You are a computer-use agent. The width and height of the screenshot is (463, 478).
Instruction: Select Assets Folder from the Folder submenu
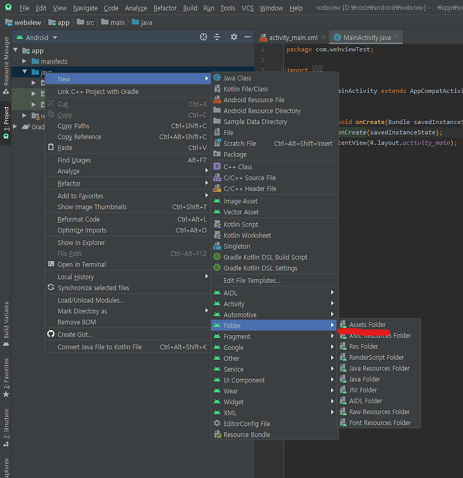pyautogui.click(x=368, y=324)
